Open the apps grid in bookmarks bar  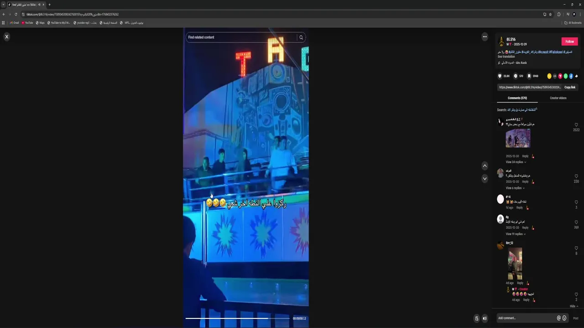click(3, 23)
